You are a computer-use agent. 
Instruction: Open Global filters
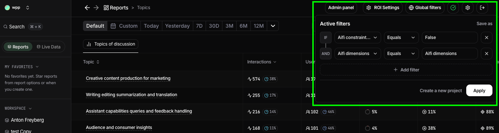tap(425, 8)
